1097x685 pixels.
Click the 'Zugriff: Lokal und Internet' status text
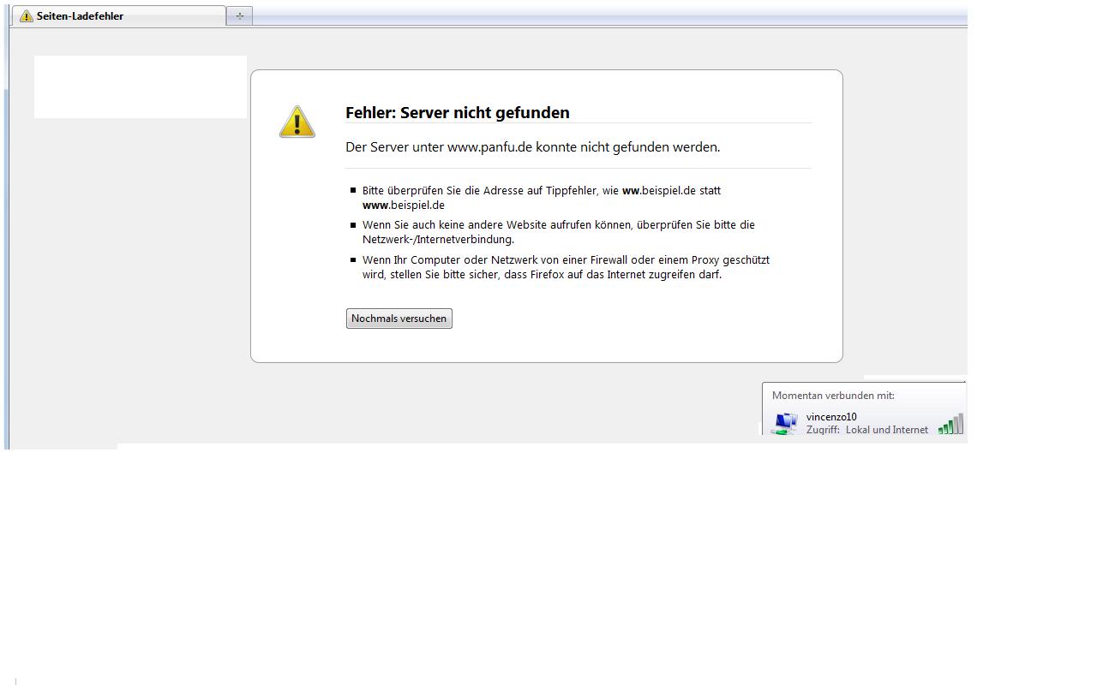867,430
